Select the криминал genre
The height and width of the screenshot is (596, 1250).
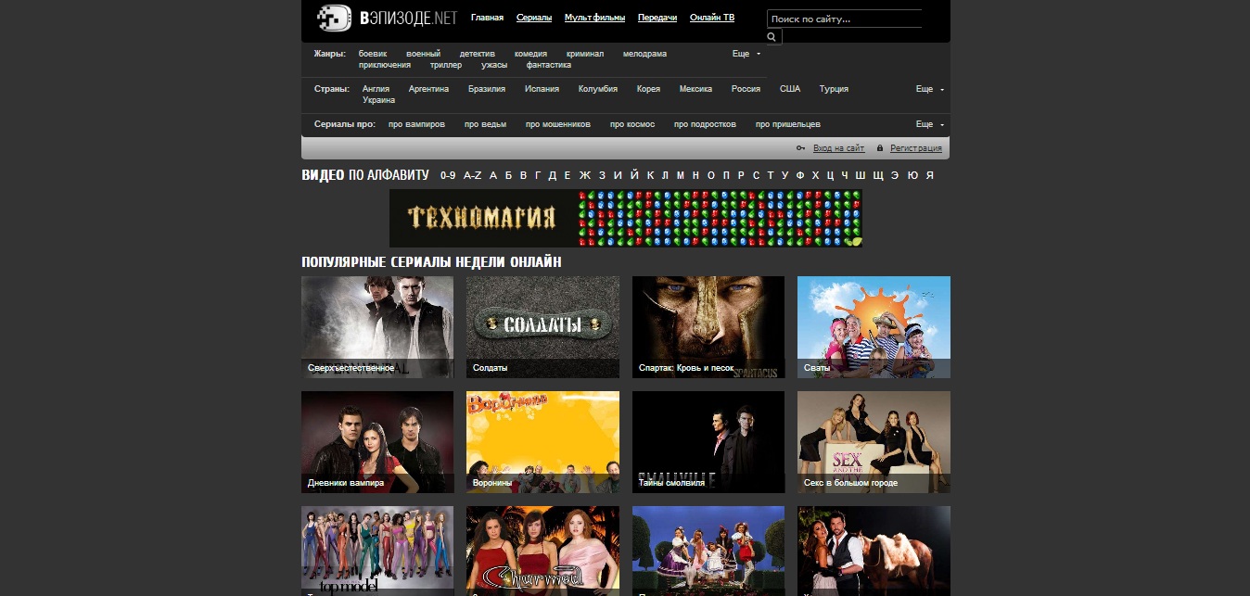(x=585, y=54)
